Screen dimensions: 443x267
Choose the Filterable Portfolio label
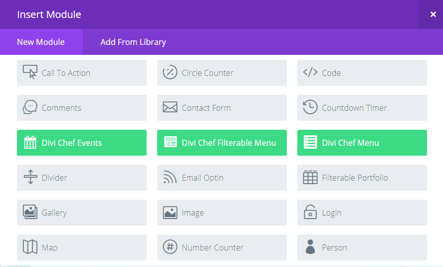coord(355,178)
